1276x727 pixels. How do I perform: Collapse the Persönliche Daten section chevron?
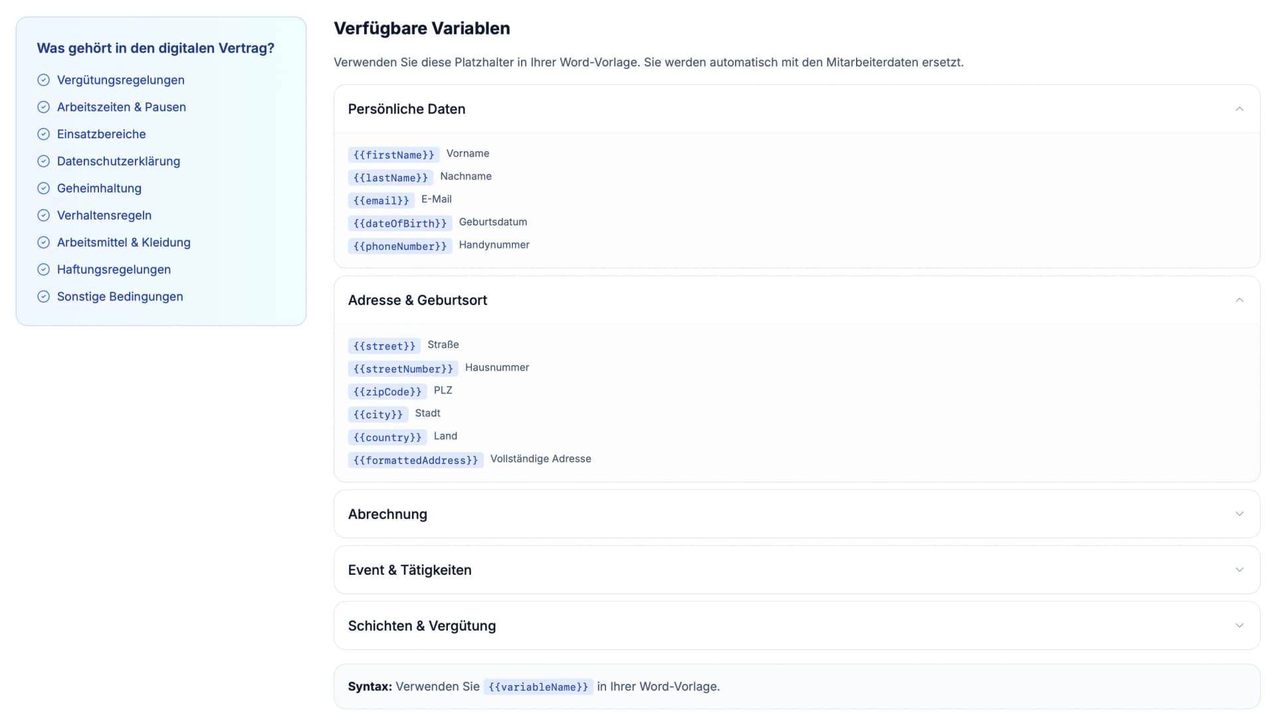pos(1239,109)
